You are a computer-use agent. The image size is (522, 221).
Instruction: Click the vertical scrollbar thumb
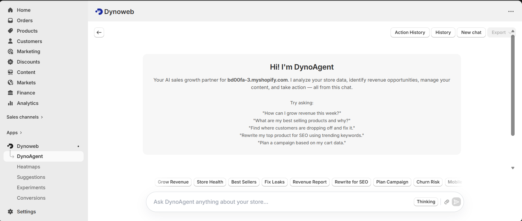(513, 85)
